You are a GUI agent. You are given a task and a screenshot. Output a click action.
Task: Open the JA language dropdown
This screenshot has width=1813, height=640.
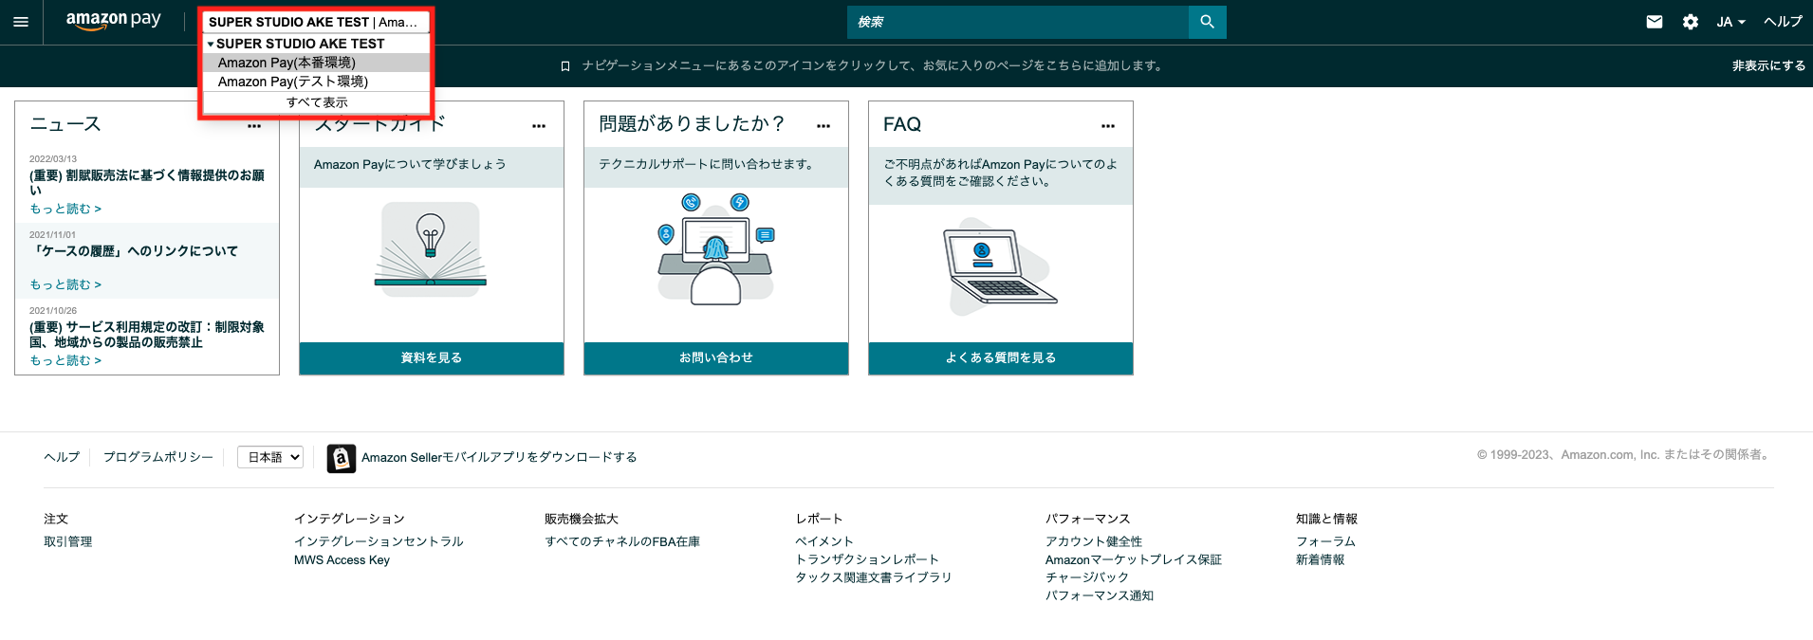(x=1731, y=22)
